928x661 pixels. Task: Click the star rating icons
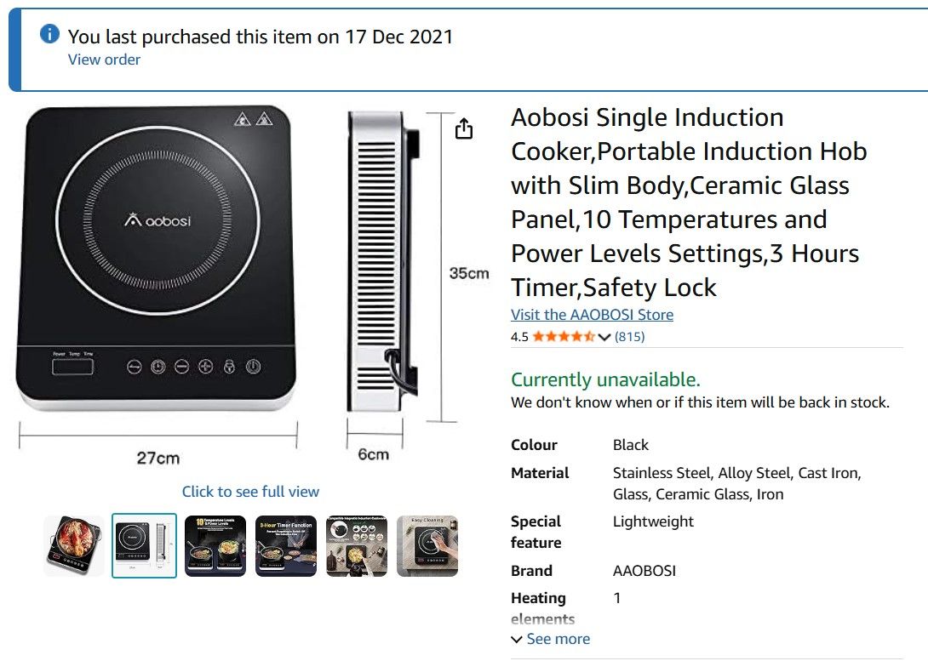pyautogui.click(x=564, y=337)
